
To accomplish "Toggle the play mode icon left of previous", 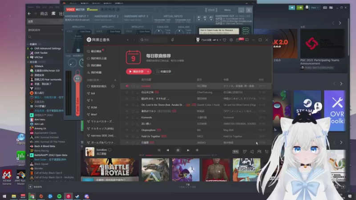I will coord(159,150).
